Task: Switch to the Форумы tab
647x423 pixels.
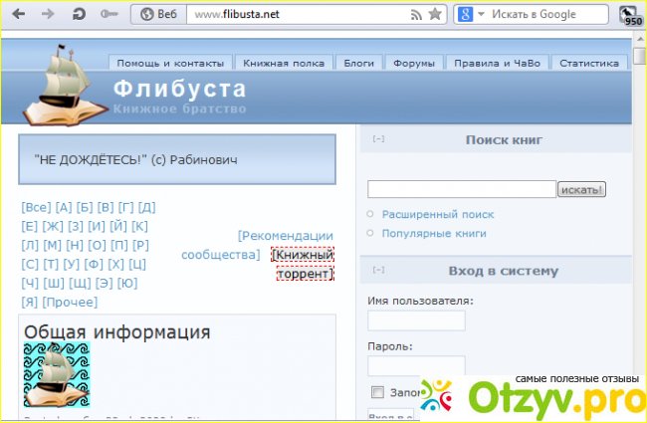Action: pyautogui.click(x=413, y=63)
